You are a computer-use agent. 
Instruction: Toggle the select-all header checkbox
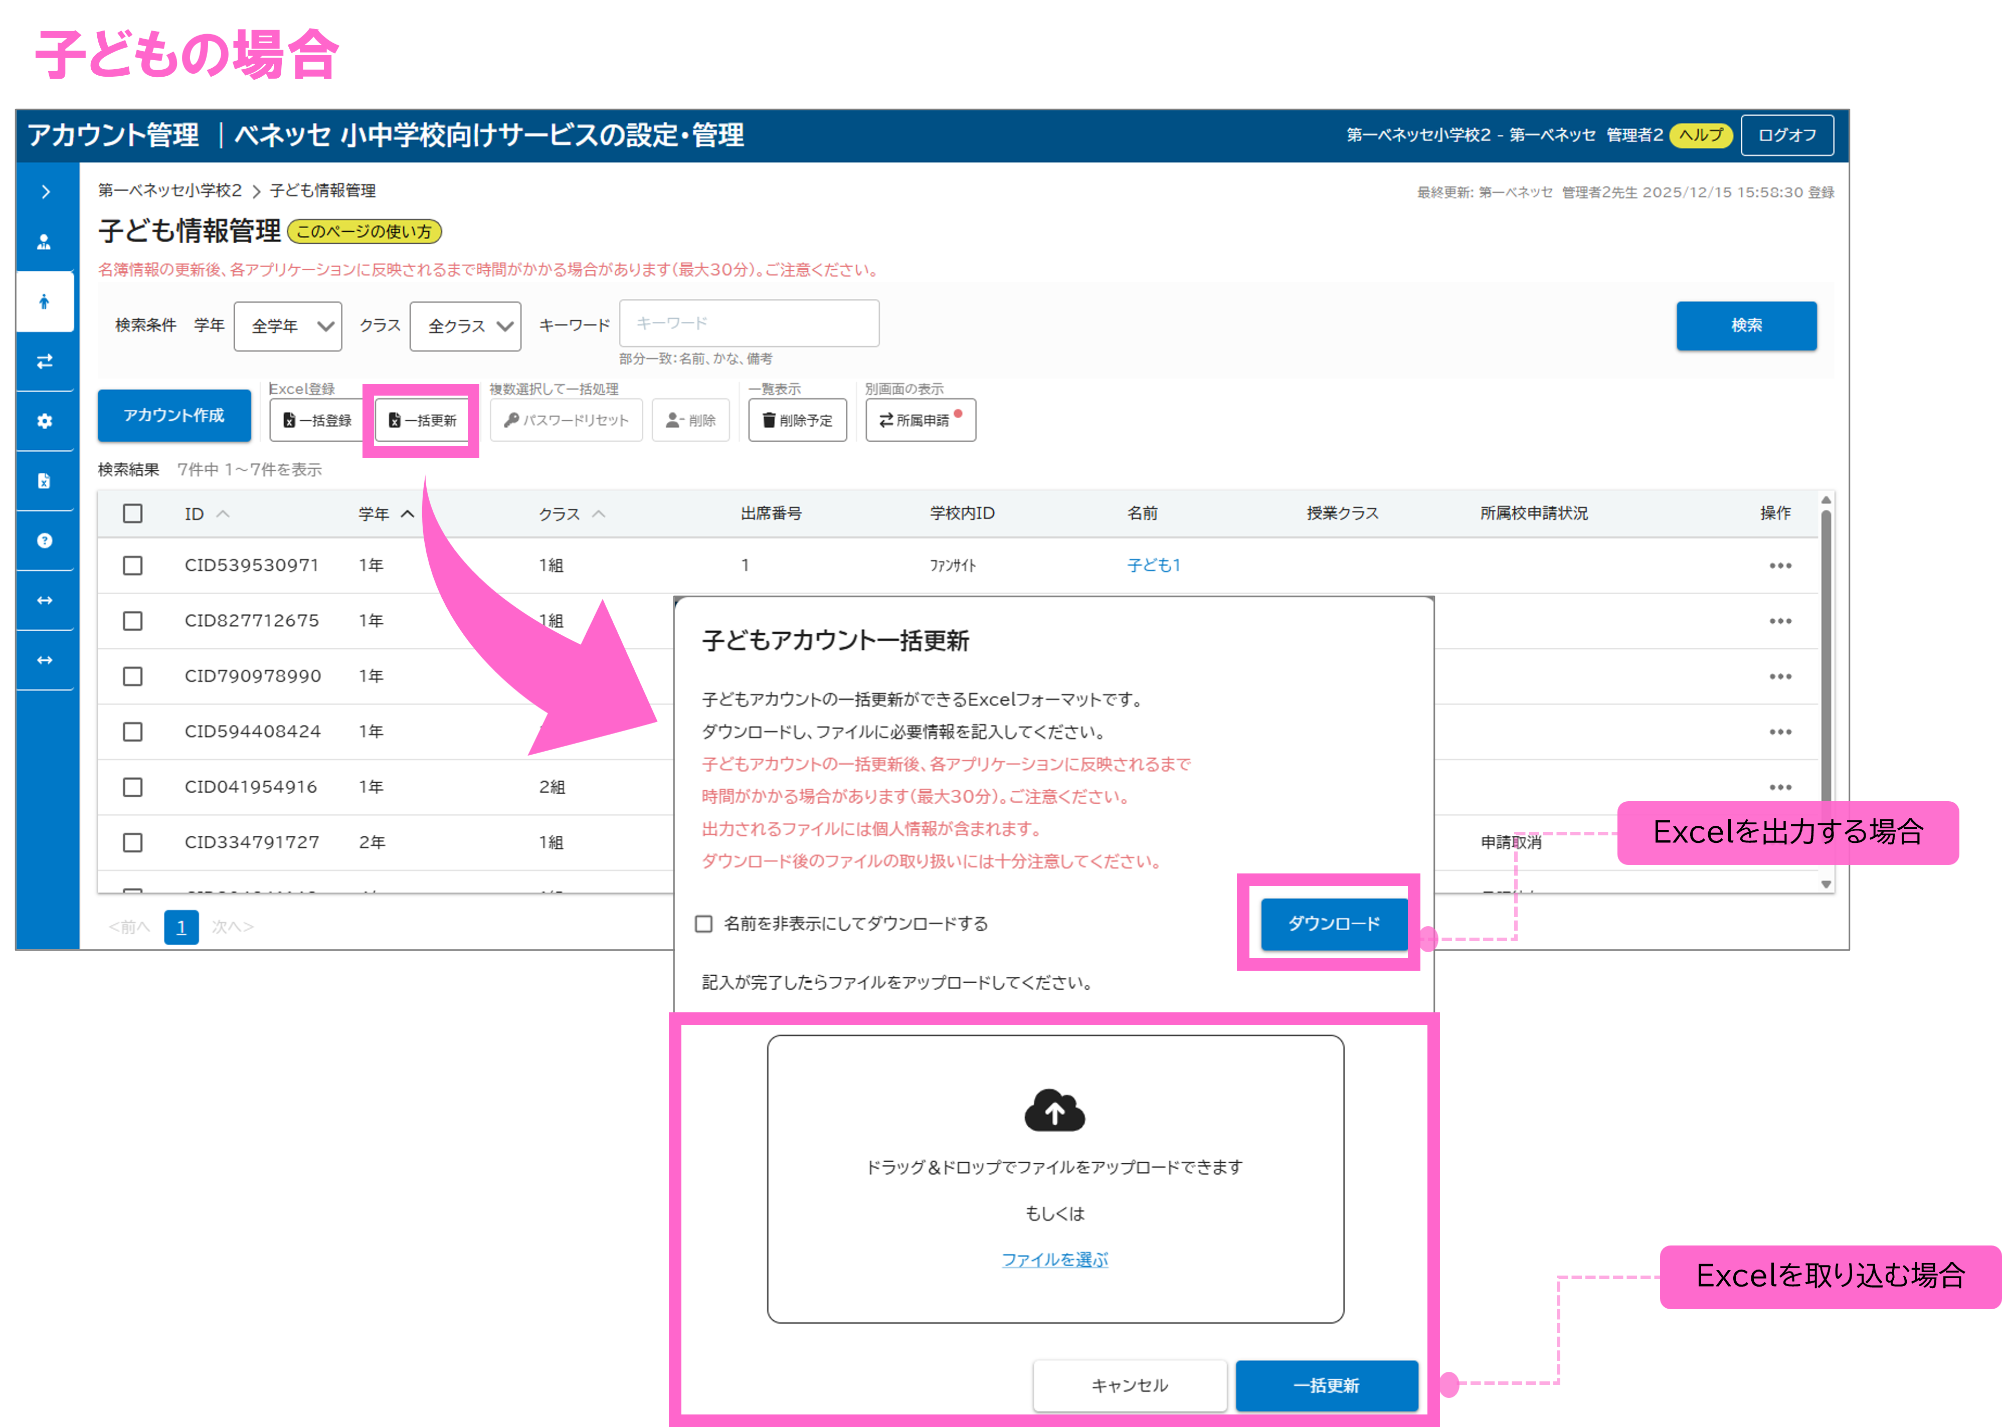tap(133, 513)
